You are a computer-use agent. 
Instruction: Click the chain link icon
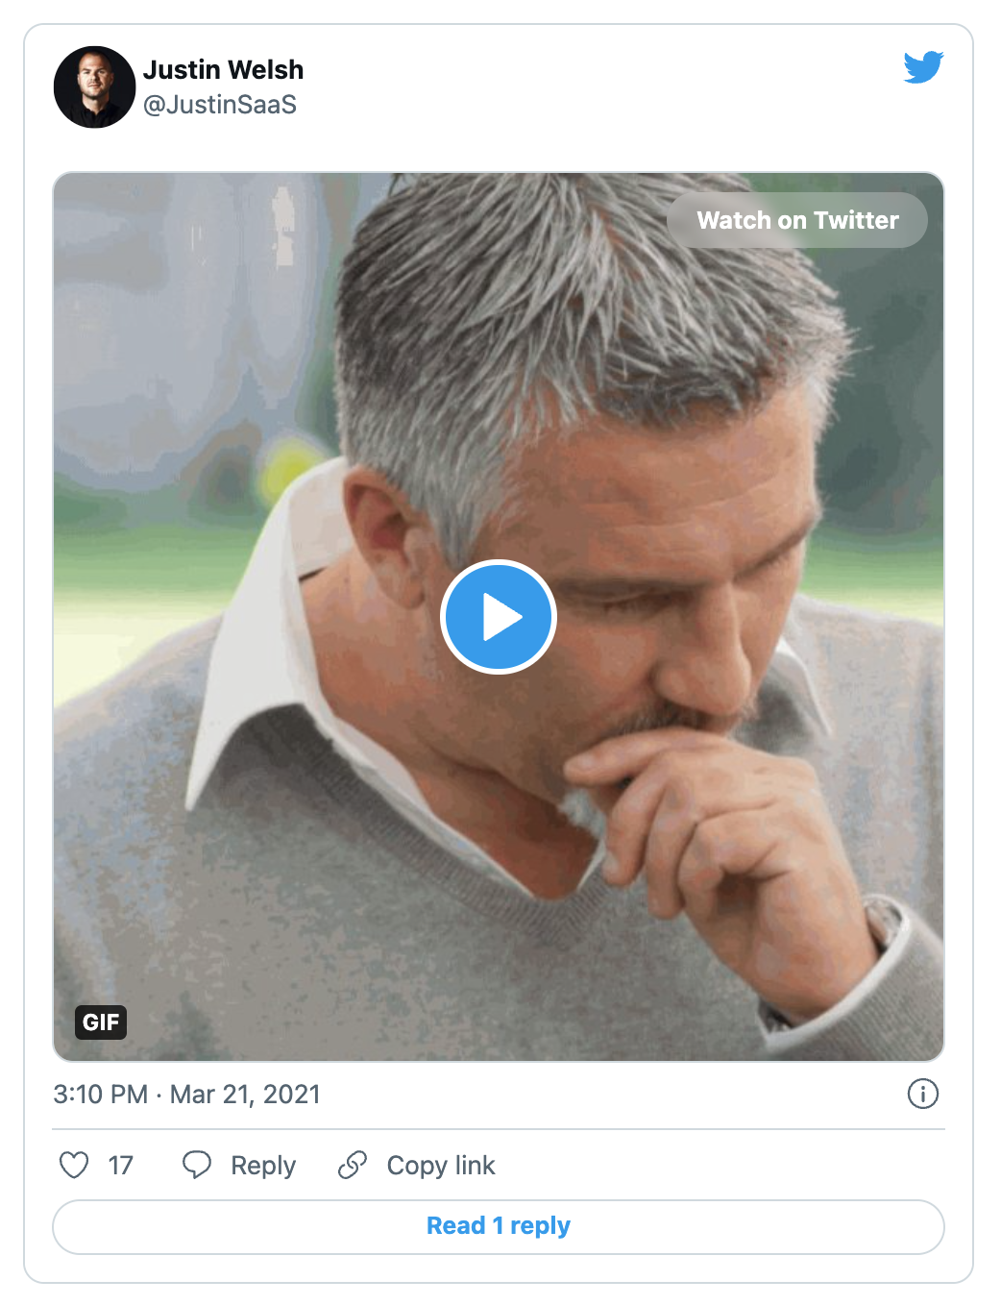[x=353, y=1165]
